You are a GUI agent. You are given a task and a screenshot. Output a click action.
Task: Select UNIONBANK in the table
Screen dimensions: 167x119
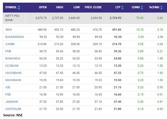pyautogui.click(x=13, y=73)
